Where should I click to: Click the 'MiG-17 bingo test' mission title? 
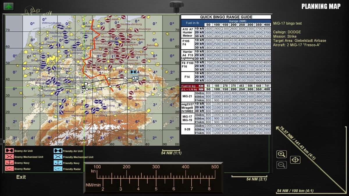(x=287, y=23)
